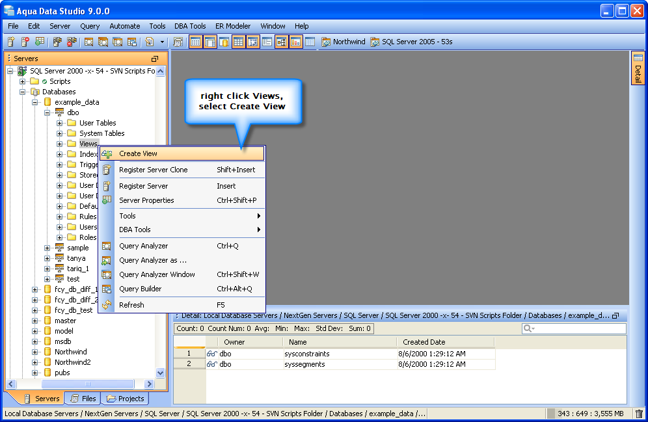648x422 pixels.
Task: Maximize the Servers panel with its restore icon
Action: point(155,59)
